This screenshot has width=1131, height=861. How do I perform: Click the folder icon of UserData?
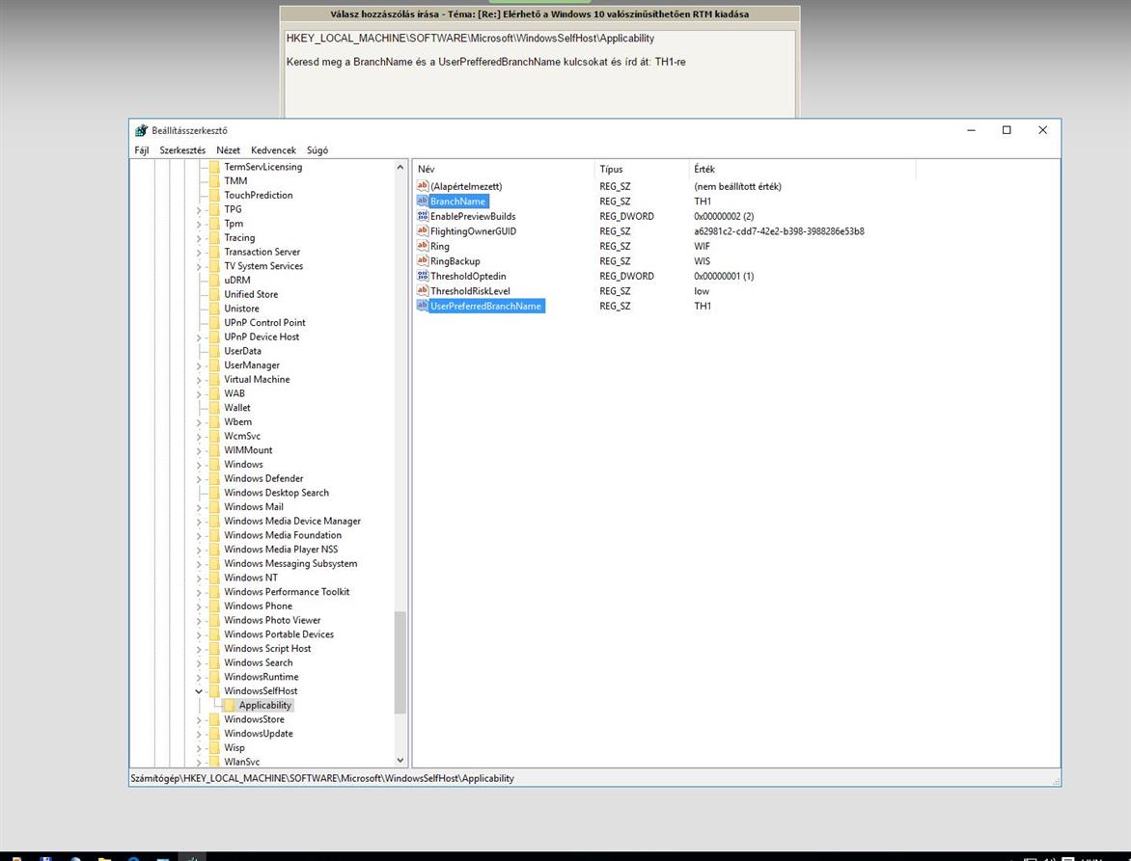pos(214,351)
